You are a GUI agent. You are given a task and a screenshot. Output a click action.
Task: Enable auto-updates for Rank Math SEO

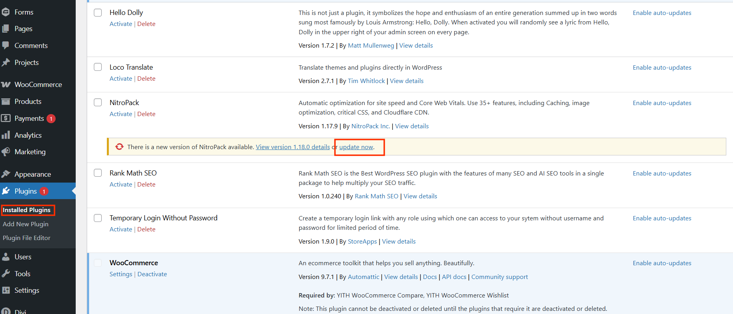tap(662, 173)
